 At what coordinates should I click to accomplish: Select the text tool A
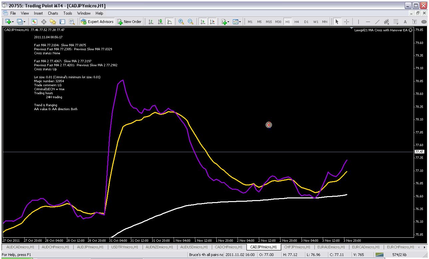click(405, 22)
